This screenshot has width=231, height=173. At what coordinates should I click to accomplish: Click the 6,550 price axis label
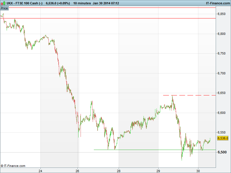tap(221, 132)
